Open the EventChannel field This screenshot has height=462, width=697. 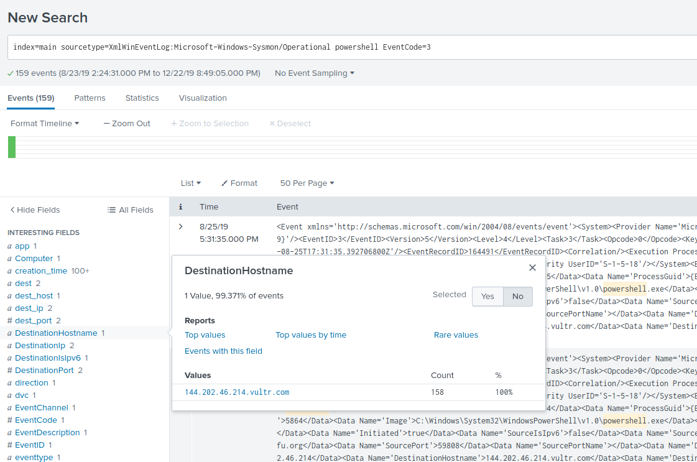42,408
